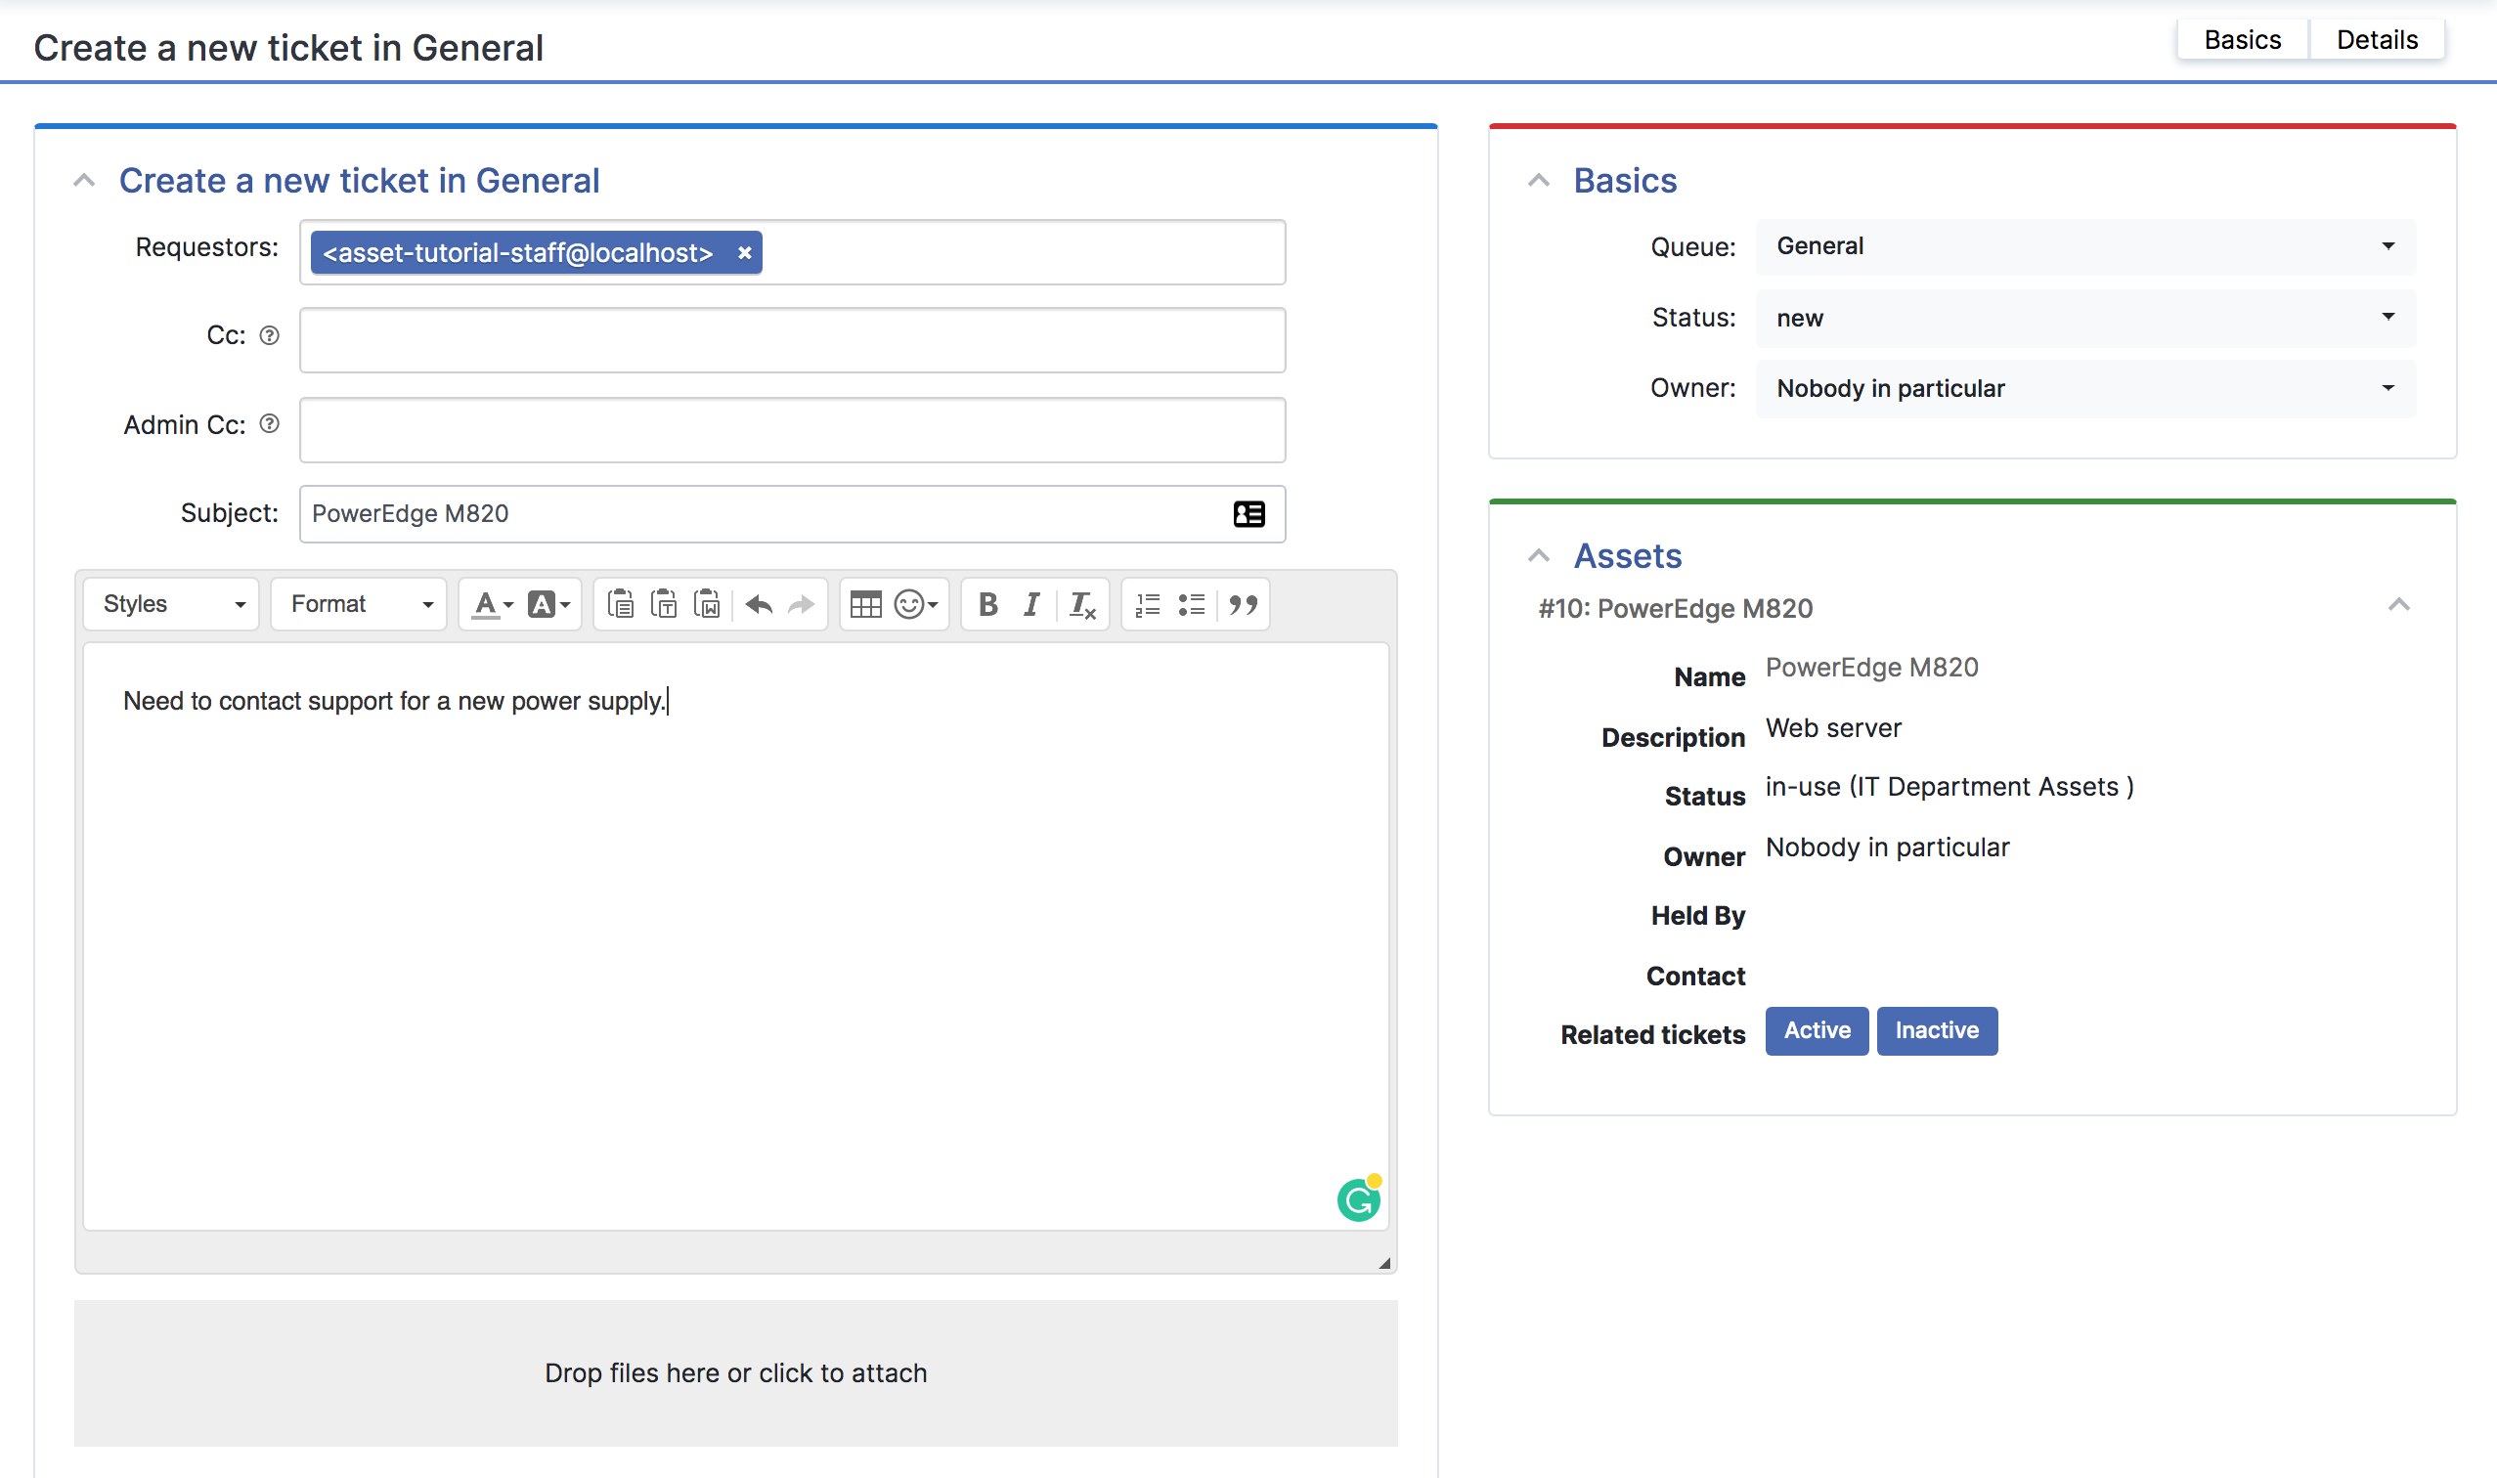Screen dimensions: 2497x1478
Task: Toggle Inactive related tickets filter
Action: tap(1936, 1031)
